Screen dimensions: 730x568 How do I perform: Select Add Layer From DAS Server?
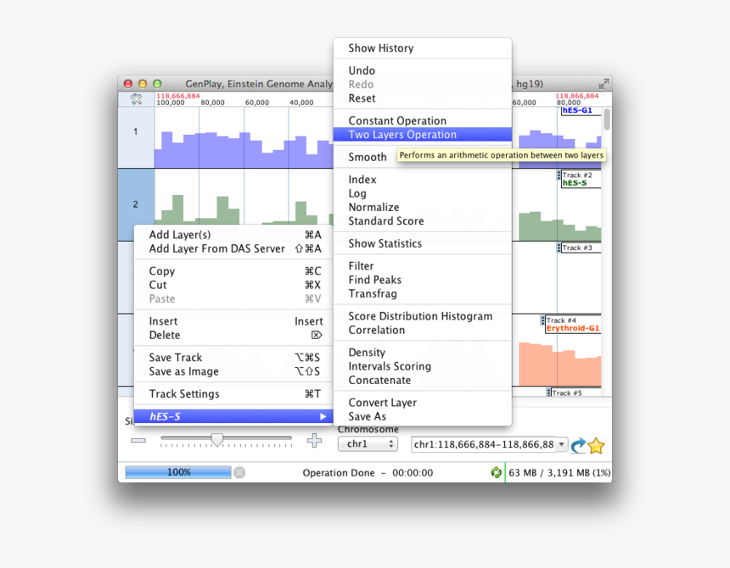[x=233, y=248]
